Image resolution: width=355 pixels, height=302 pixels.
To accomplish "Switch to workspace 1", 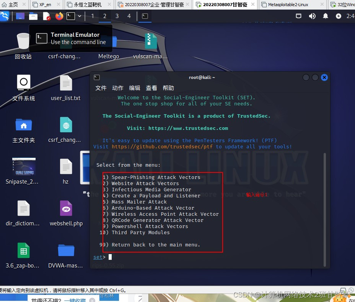I will coord(92,16).
